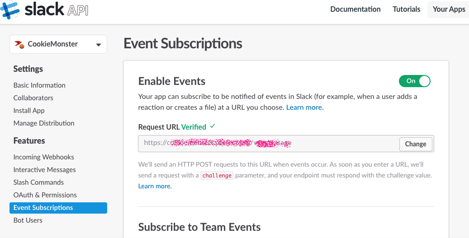
Task: Click the Enable Events heading
Action: 172,81
